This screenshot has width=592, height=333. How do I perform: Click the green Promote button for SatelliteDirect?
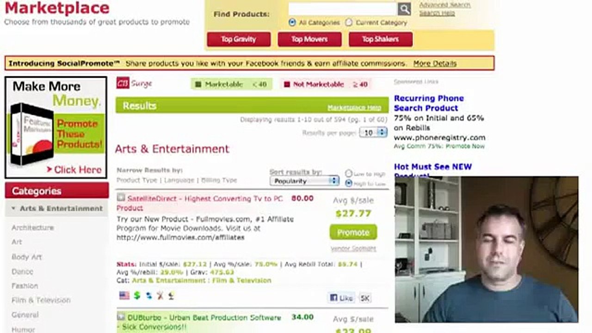point(353,232)
